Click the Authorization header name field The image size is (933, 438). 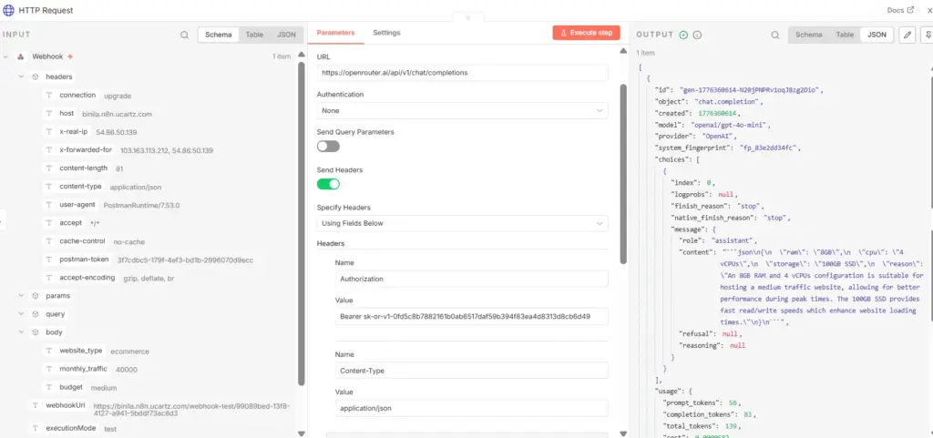(471, 279)
